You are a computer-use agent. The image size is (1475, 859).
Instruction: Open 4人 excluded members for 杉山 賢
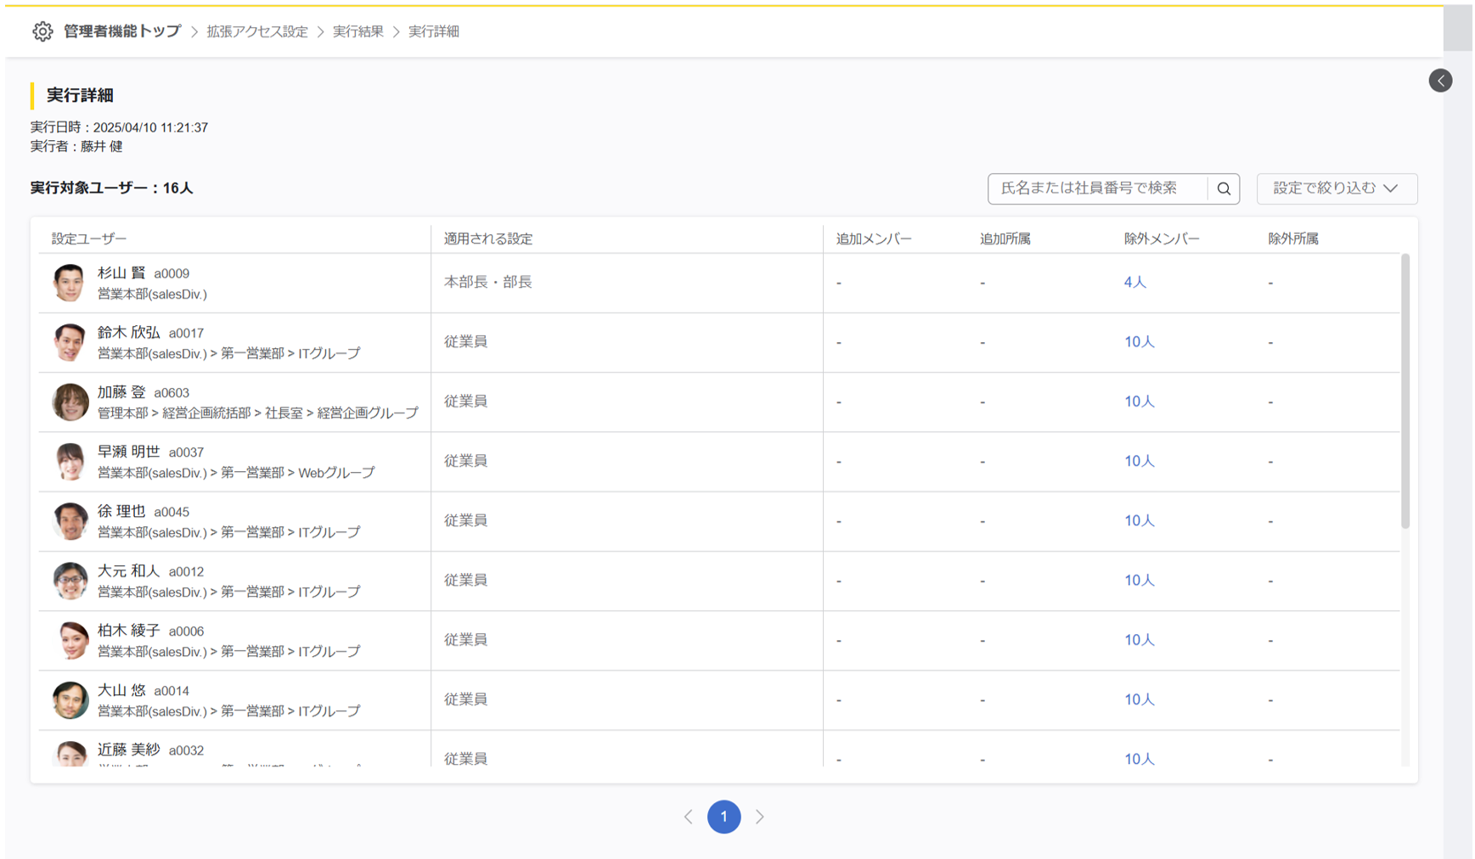[1135, 282]
